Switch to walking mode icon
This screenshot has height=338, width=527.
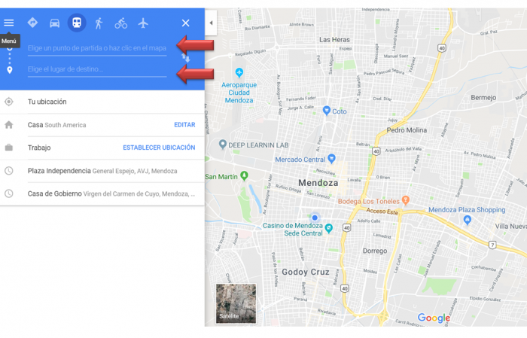[99, 23]
